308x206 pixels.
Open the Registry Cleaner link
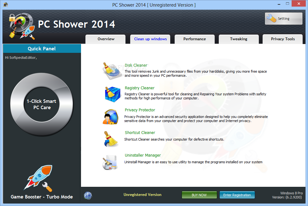point(140,88)
